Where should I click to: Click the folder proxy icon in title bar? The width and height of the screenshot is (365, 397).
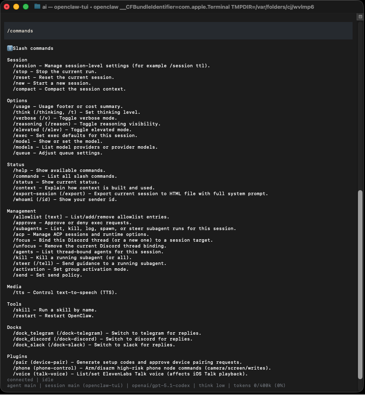tap(37, 7)
